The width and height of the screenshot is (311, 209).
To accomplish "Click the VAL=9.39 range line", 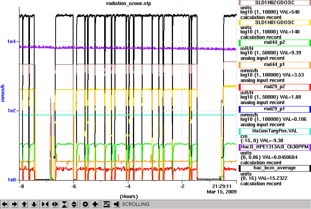I will (x=271, y=53).
